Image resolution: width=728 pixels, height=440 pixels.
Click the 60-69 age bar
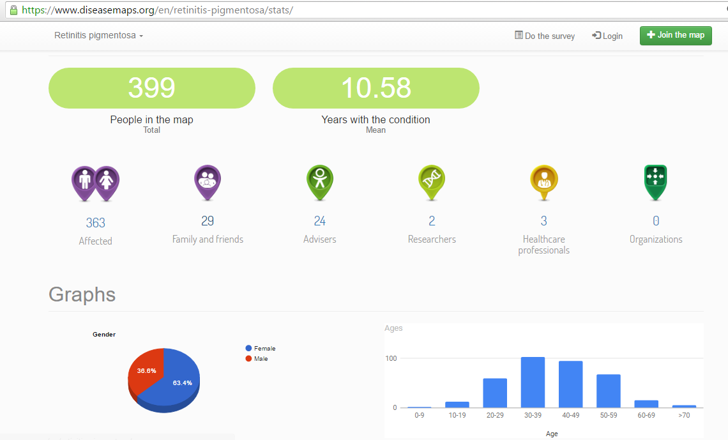tap(646, 404)
